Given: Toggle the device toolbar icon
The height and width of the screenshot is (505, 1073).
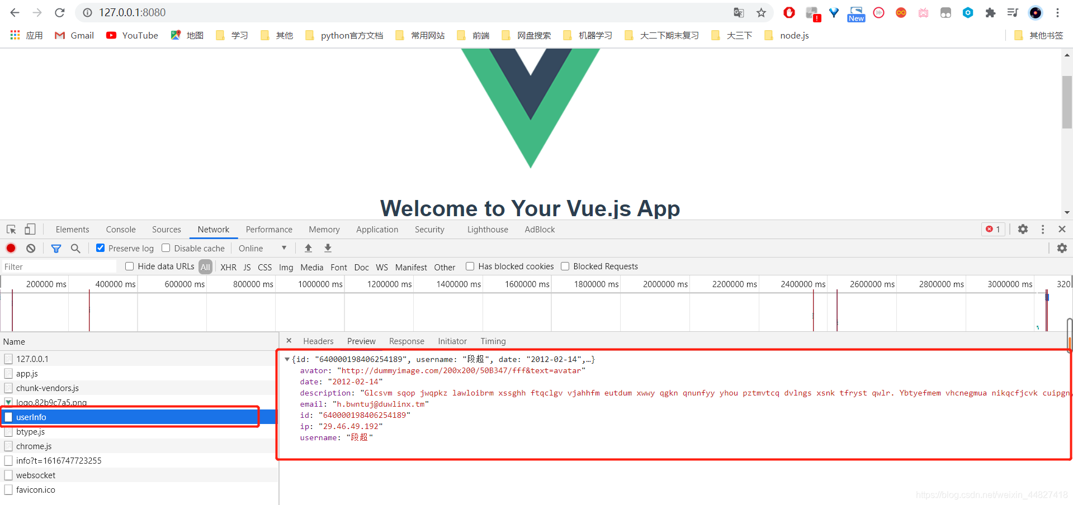Looking at the screenshot, I should click(30, 229).
